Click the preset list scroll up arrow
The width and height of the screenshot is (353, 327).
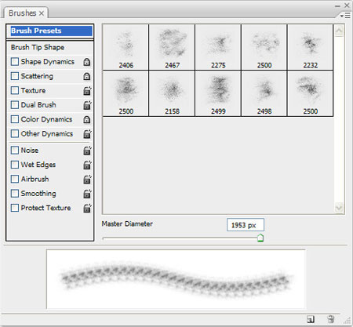[339, 31]
